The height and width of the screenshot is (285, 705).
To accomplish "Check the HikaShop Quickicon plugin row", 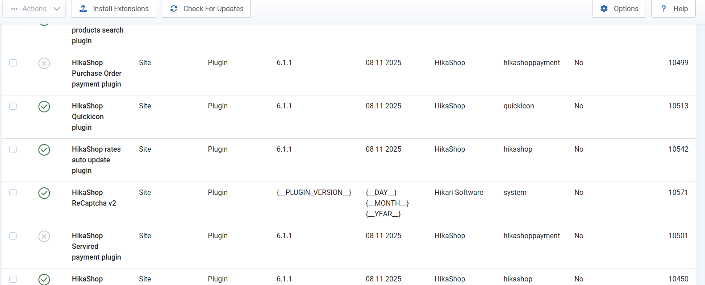I will pos(13,106).
